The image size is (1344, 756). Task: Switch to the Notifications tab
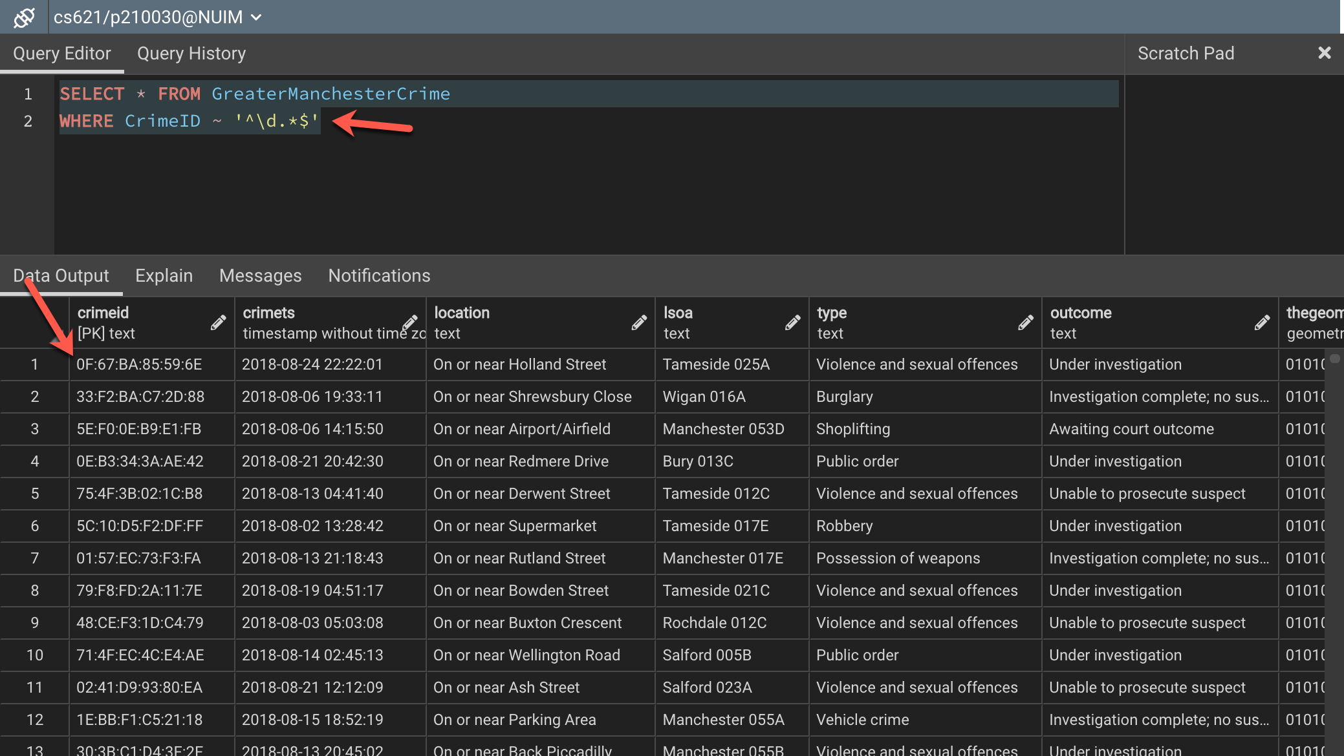[379, 276]
